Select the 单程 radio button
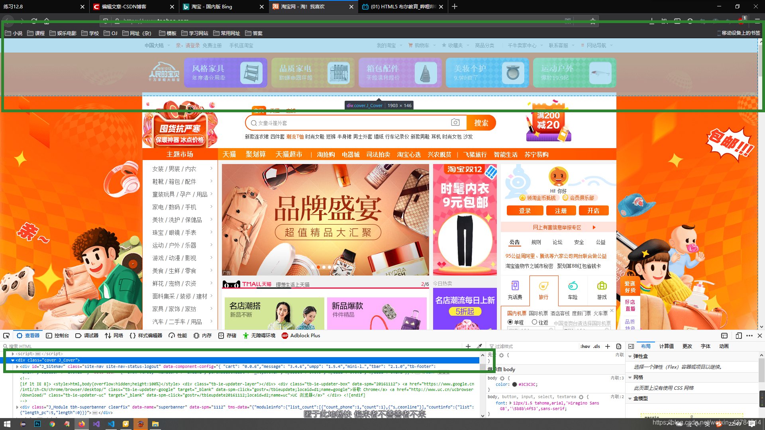This screenshot has width=765, height=430. [x=510, y=322]
